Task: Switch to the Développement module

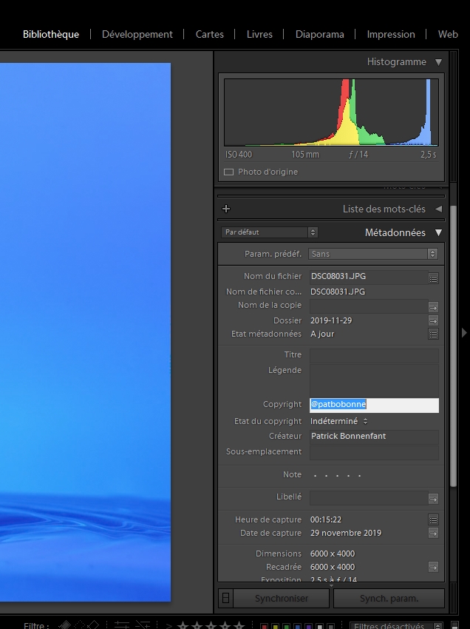Action: click(x=137, y=34)
